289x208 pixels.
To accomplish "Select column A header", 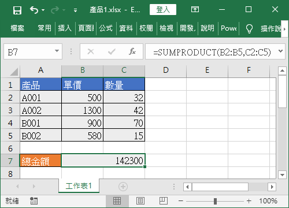I will [x=40, y=70].
